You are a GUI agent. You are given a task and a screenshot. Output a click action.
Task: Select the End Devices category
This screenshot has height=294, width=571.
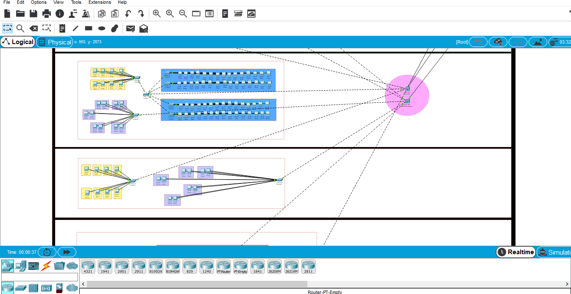(x=20, y=266)
